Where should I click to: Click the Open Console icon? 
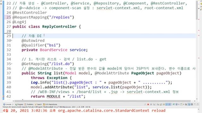(181, 105)
